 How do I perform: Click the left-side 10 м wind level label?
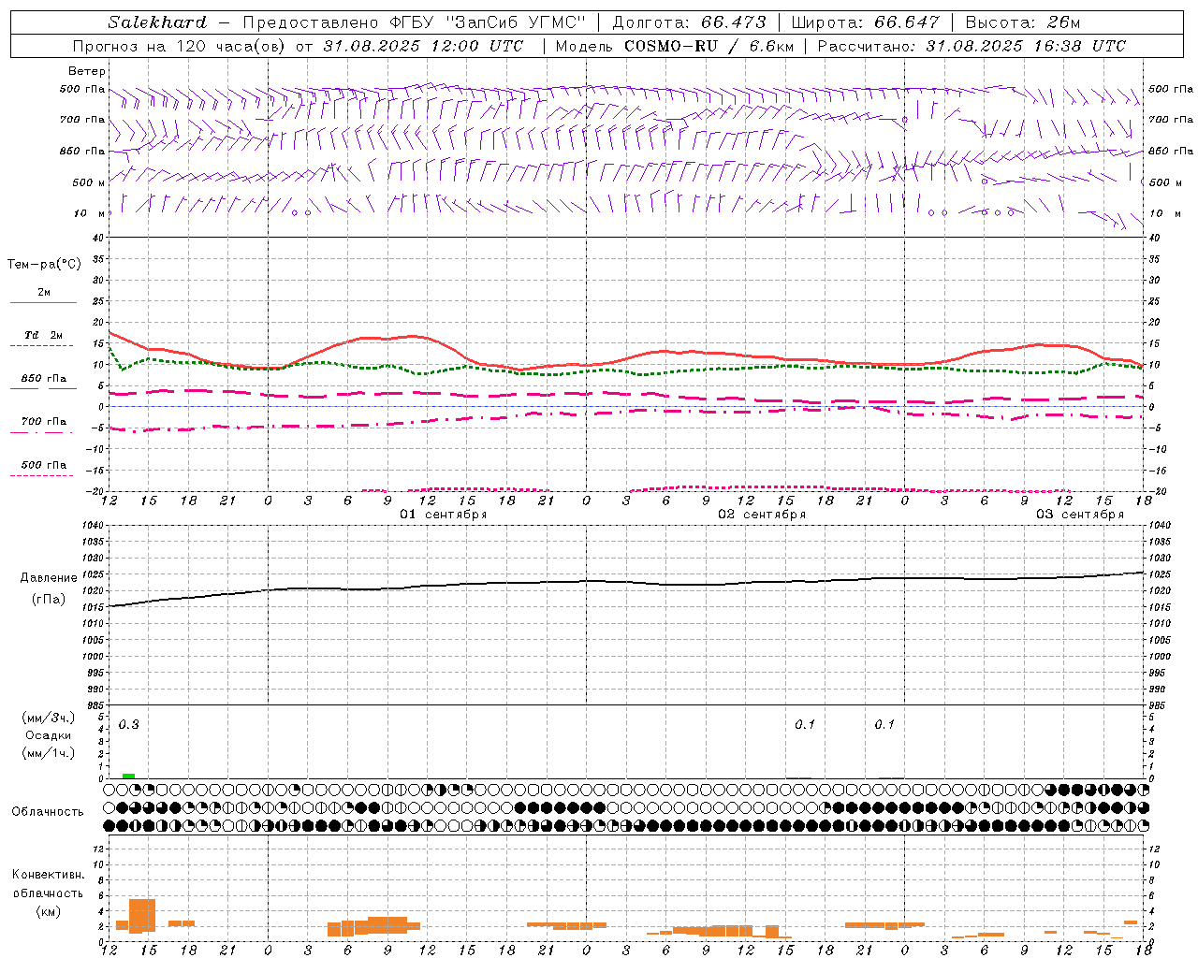click(90, 213)
